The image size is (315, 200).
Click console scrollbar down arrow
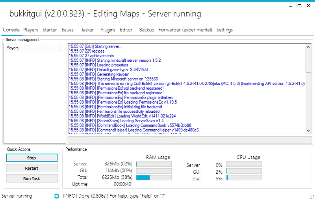pyautogui.click(x=308, y=130)
